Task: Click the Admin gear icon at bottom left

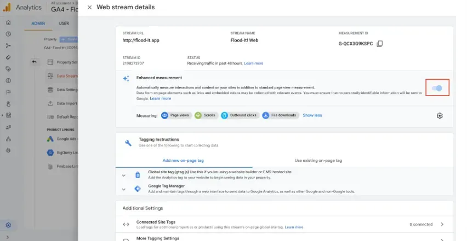Action: 8,225
